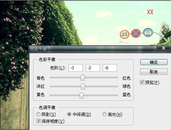Click the 取消 button

tap(154, 72)
